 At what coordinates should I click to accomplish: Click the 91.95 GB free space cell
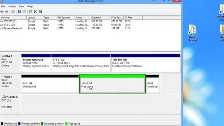pyautogui.click(x=116, y=25)
